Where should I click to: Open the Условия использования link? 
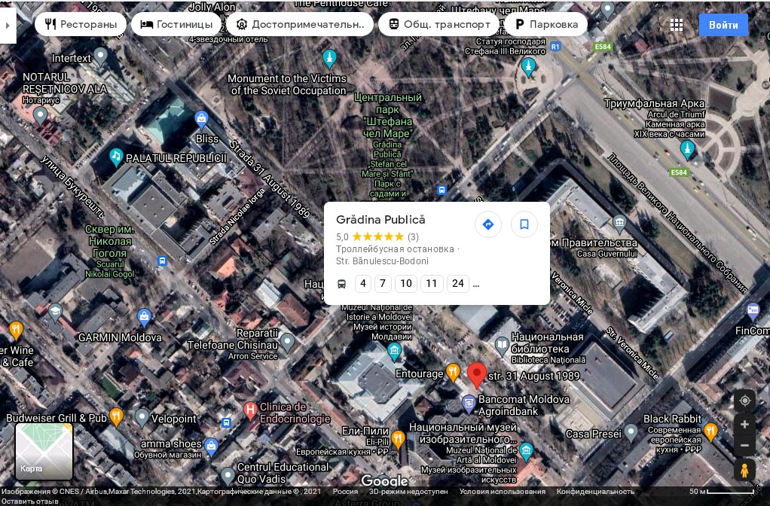(502, 492)
